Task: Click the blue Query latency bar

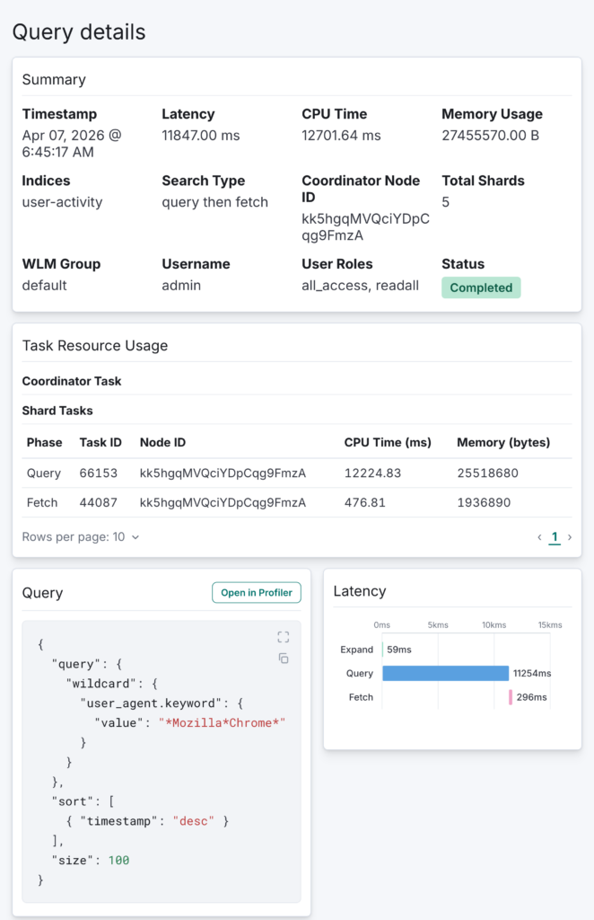Action: 445,673
